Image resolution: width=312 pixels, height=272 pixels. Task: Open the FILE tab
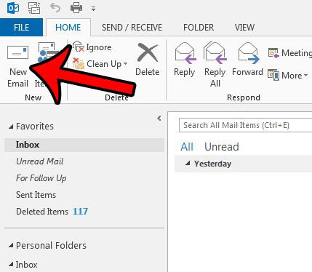(21, 28)
